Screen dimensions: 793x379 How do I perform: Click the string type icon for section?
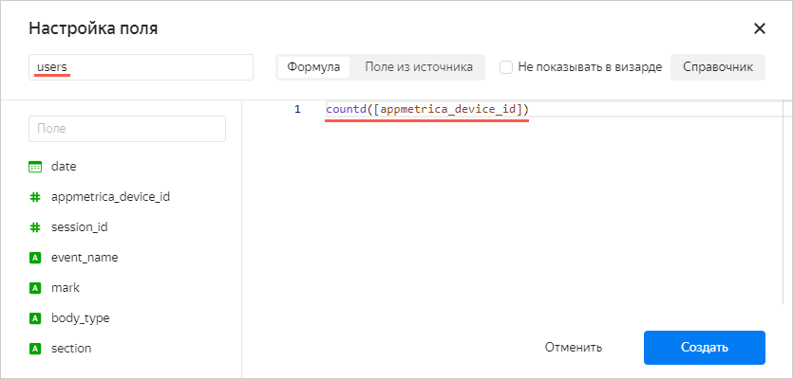tap(35, 349)
